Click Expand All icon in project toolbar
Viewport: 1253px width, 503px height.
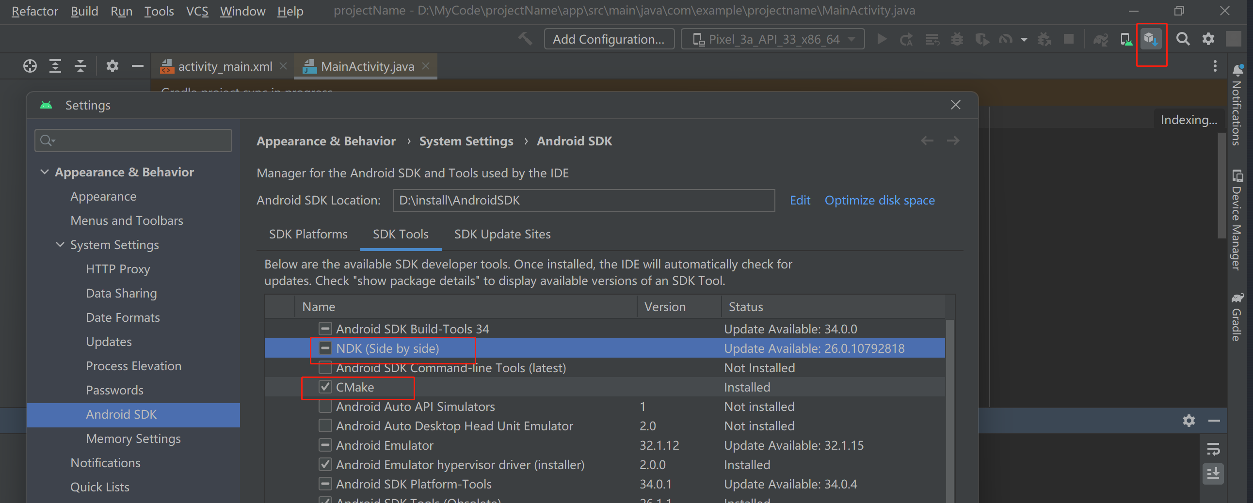(55, 66)
